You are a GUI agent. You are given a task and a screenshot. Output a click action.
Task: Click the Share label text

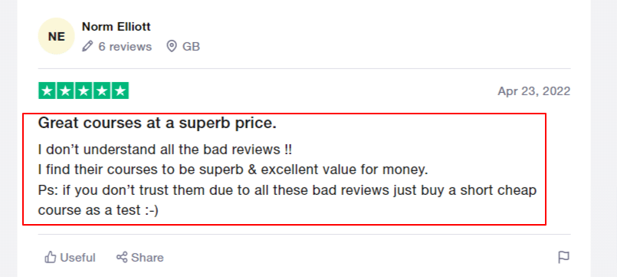point(148,258)
